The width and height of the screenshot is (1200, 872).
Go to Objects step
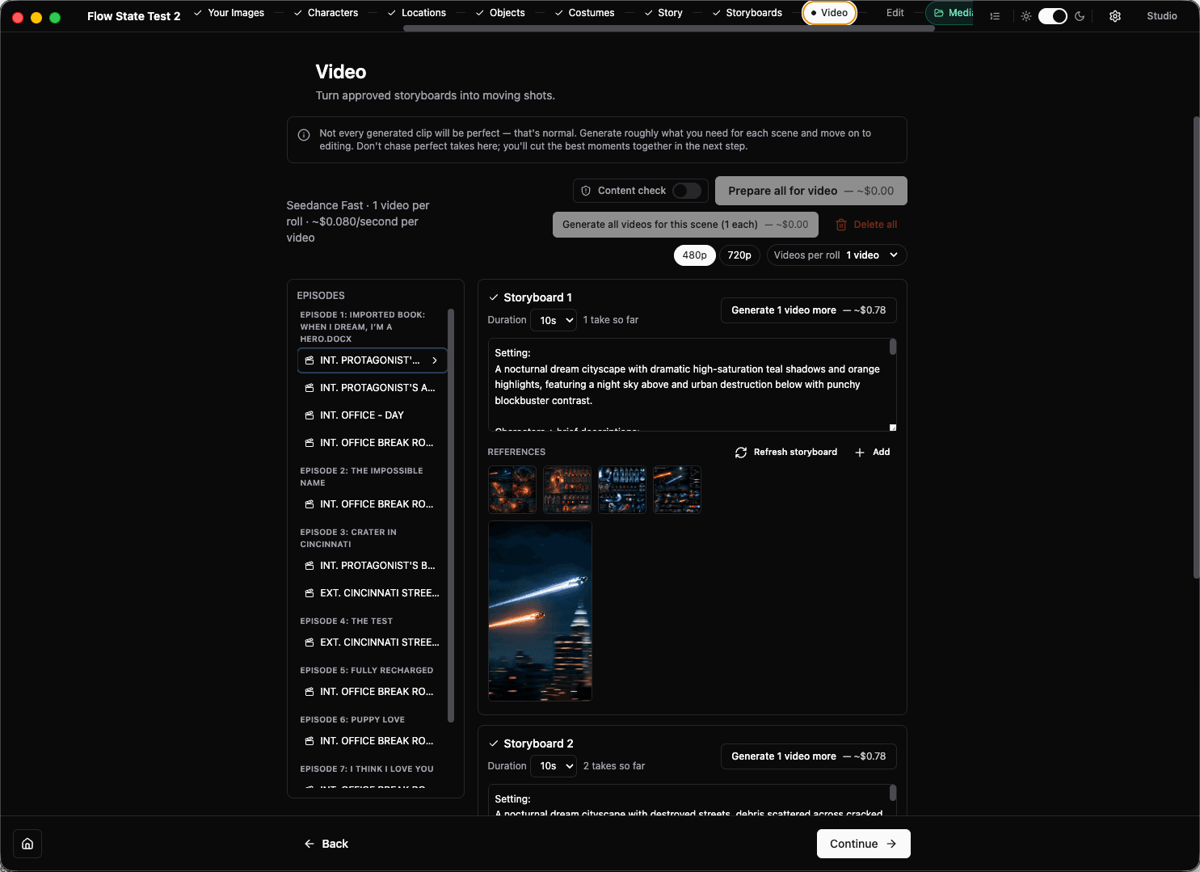click(500, 13)
